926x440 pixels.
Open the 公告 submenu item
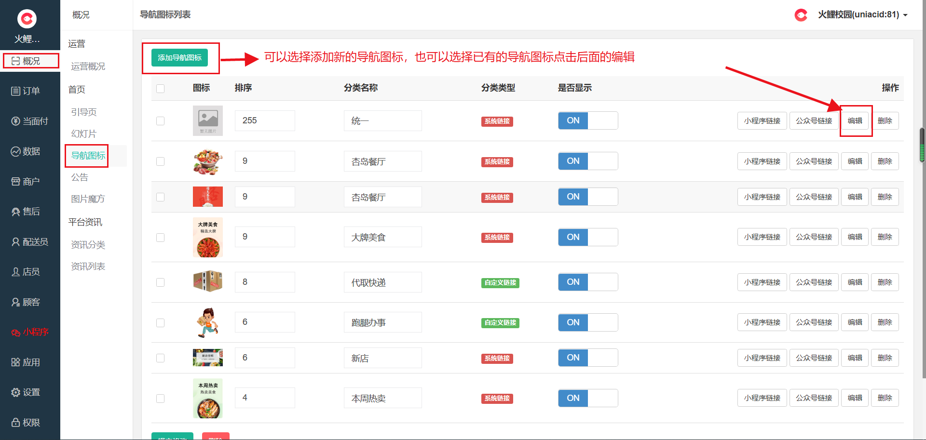pos(80,177)
